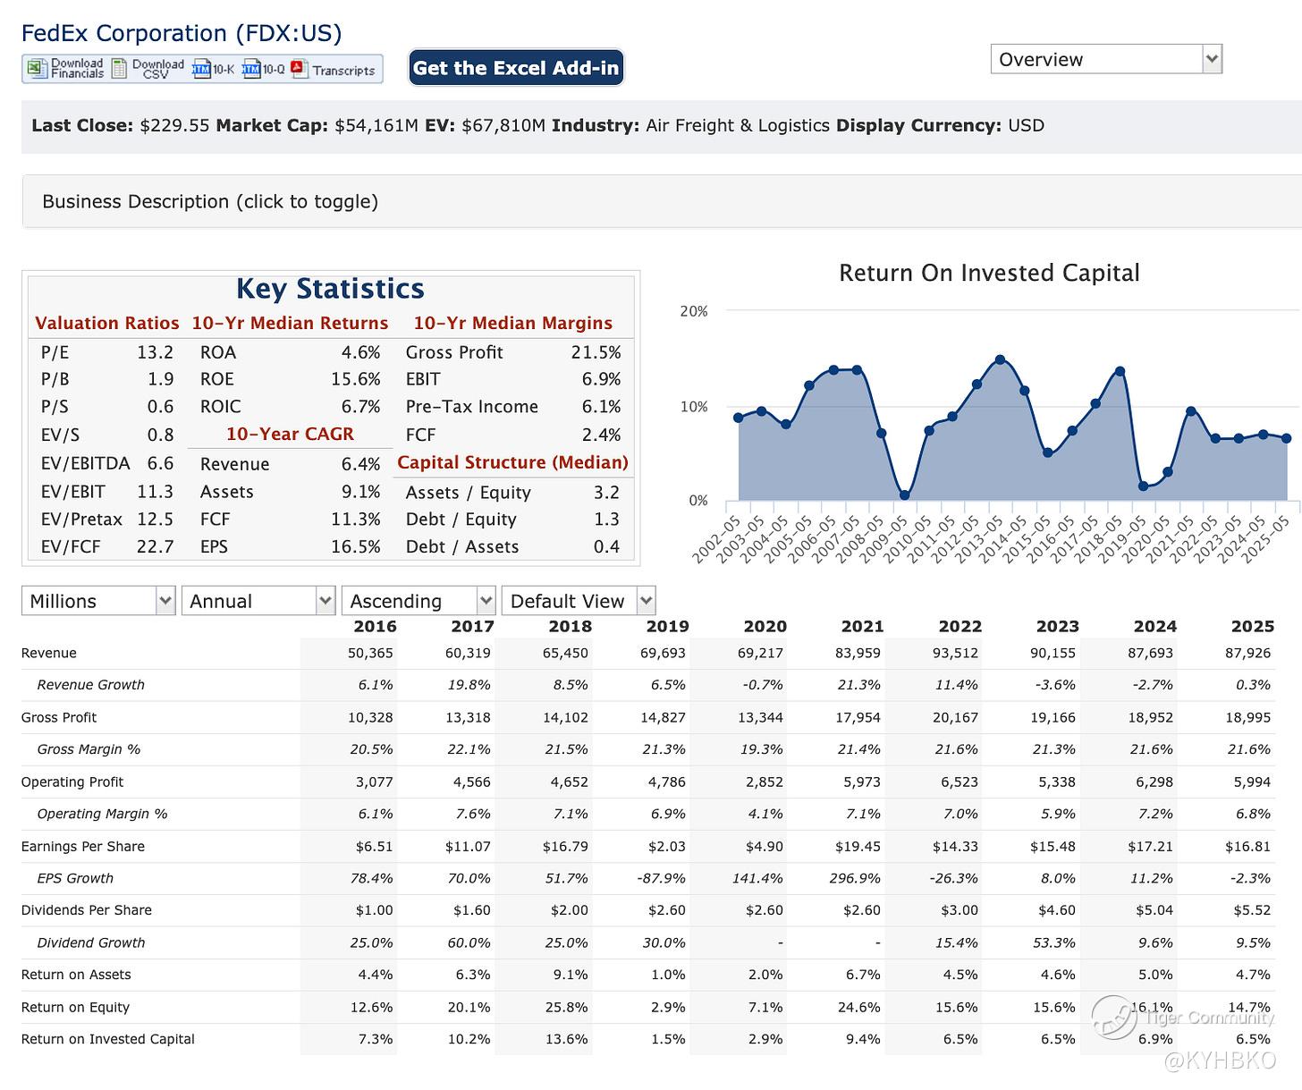The image size is (1302, 1090).
Task: Click Get the Excel Add-in button
Action: [x=516, y=69]
